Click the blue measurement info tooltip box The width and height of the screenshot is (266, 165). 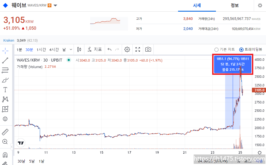tap(232, 64)
